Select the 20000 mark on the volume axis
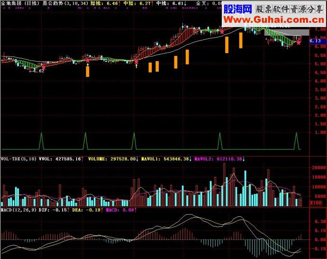Viewport: 327px width, 259px height. (318, 167)
